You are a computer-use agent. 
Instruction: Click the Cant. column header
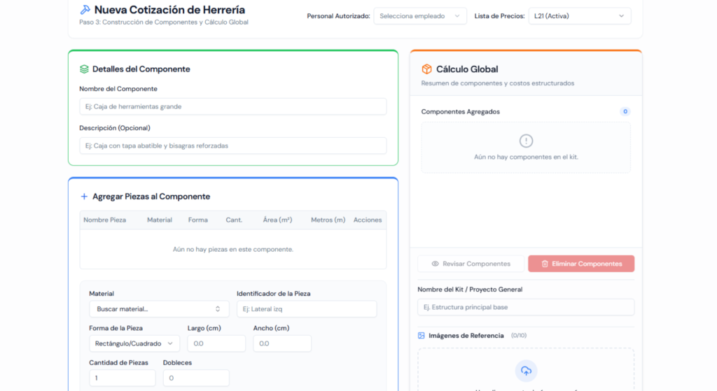(234, 220)
